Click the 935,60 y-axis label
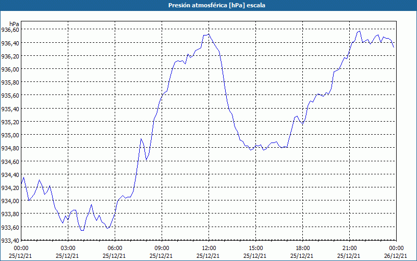The image size is (417, 261). (10, 96)
